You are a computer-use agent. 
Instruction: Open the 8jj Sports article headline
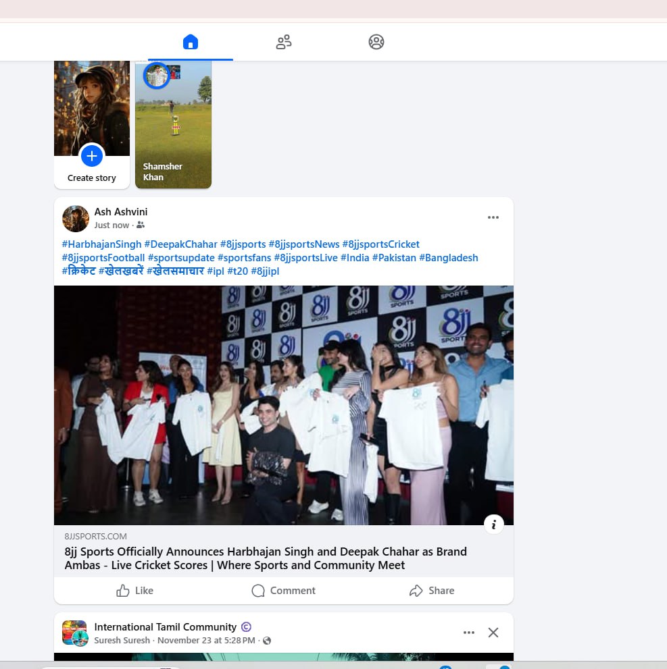pyautogui.click(x=266, y=558)
